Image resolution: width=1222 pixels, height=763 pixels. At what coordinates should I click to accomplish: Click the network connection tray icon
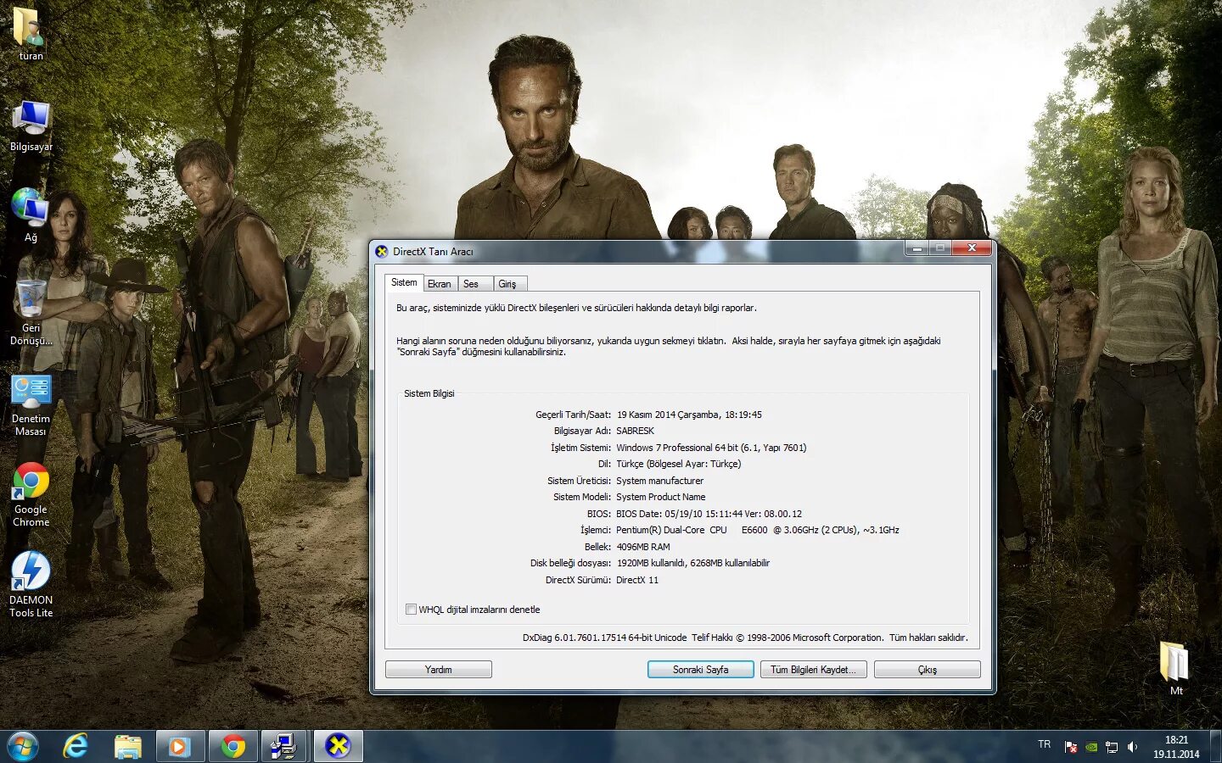point(1112,747)
